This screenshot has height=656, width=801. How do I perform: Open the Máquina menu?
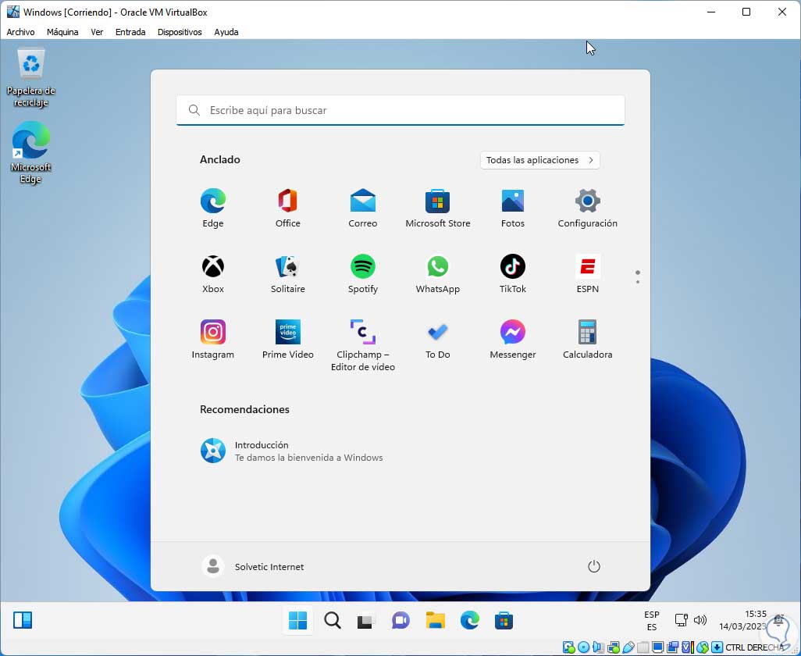pos(62,32)
